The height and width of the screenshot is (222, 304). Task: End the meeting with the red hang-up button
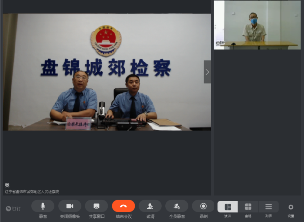(x=123, y=206)
